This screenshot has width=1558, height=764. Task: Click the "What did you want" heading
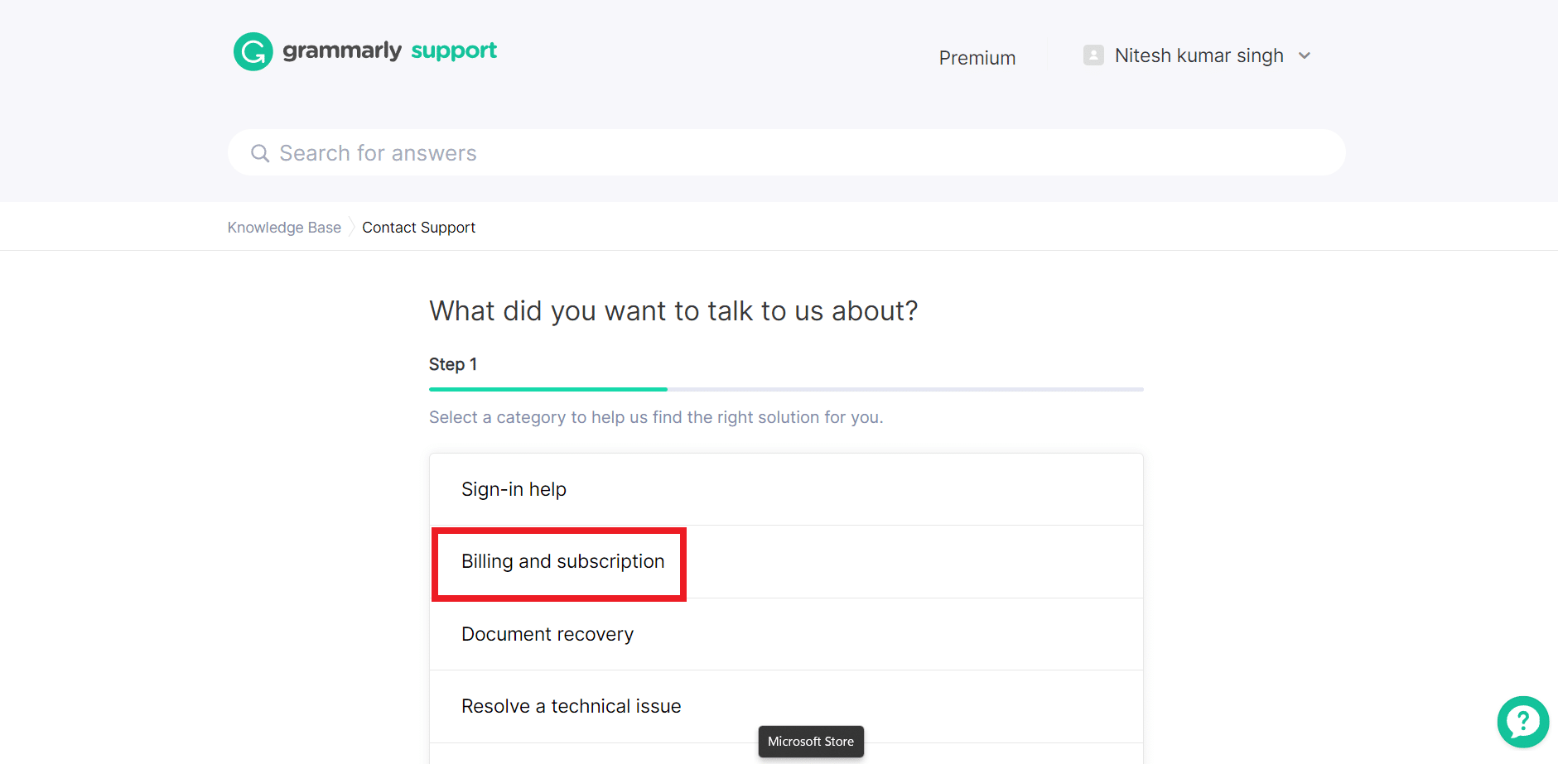pos(673,311)
